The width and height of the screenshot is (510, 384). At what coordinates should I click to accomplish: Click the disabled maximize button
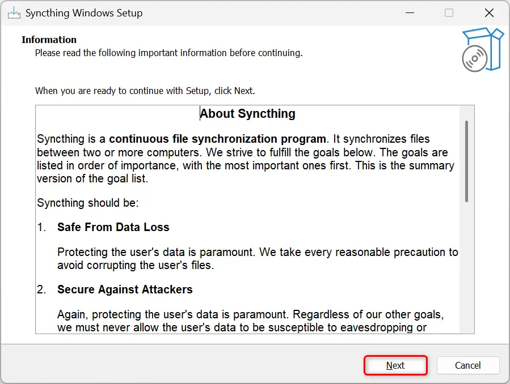click(449, 13)
